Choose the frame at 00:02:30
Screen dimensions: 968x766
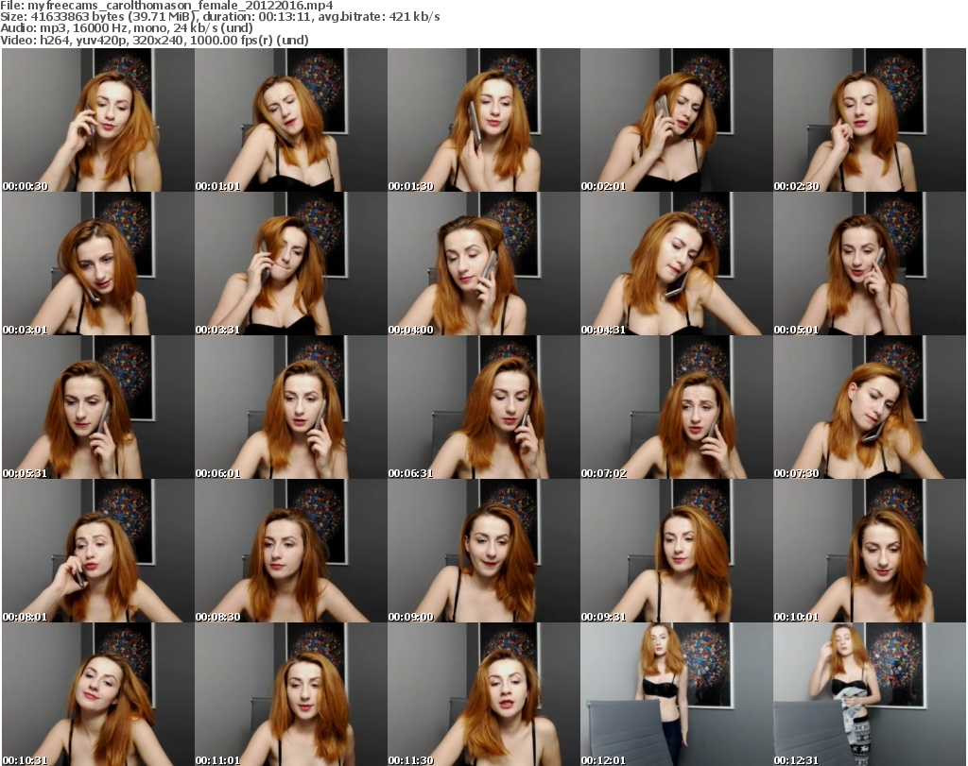pos(868,120)
